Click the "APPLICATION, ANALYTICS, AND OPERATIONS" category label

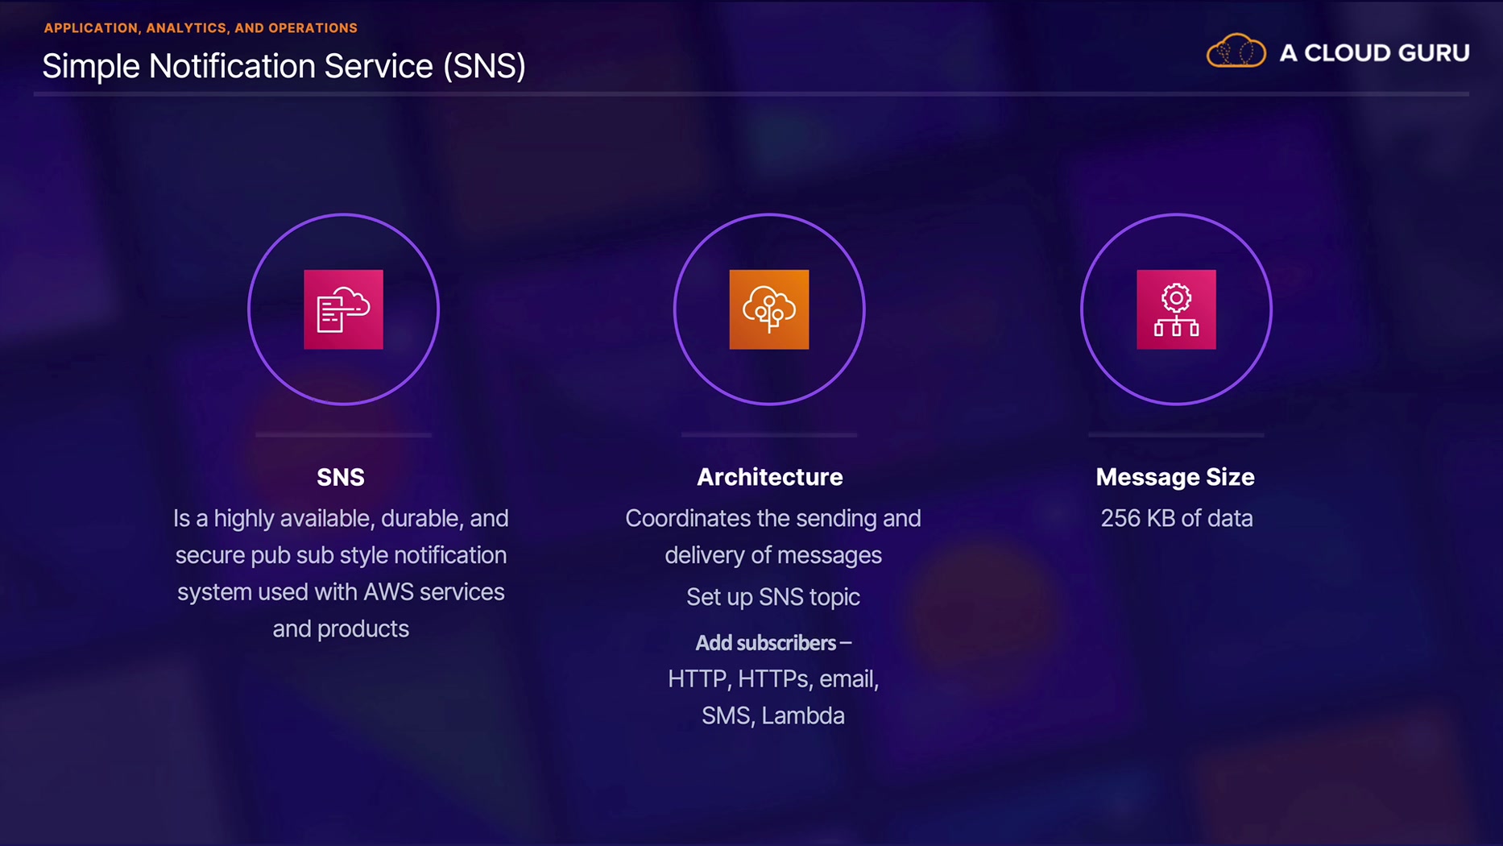(201, 28)
